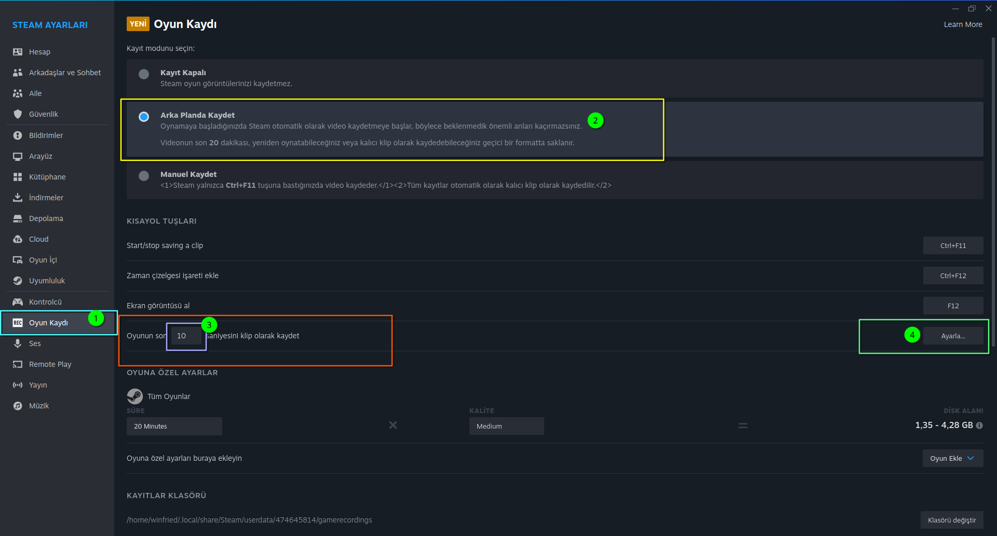Viewport: 997px width, 536px height.
Task: Open Oyun İçi settings section
Action: 57,260
